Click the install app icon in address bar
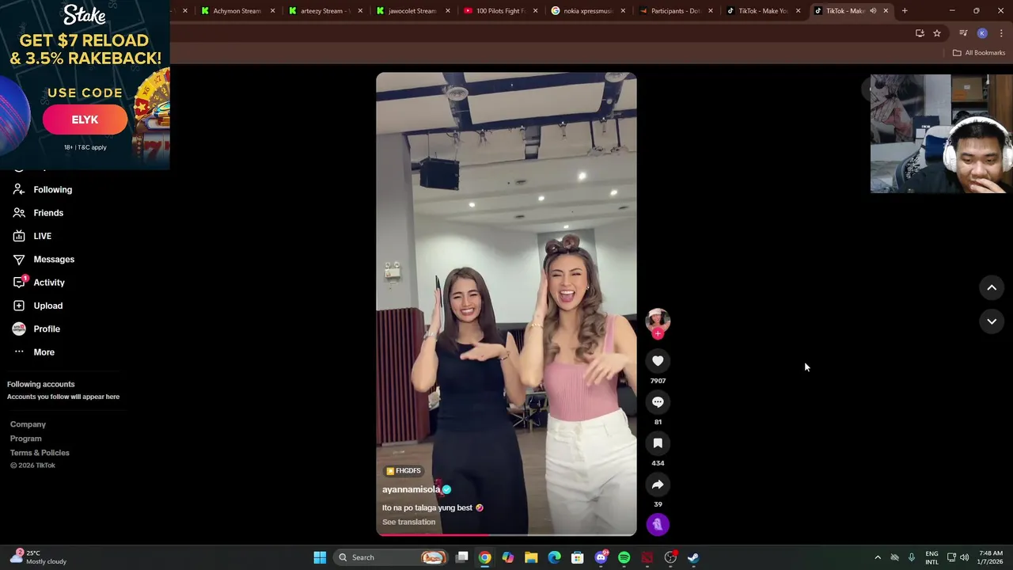This screenshot has width=1013, height=570. [920, 33]
